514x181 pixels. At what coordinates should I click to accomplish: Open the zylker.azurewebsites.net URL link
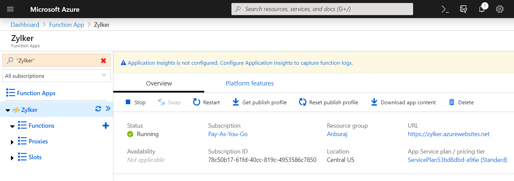448,134
